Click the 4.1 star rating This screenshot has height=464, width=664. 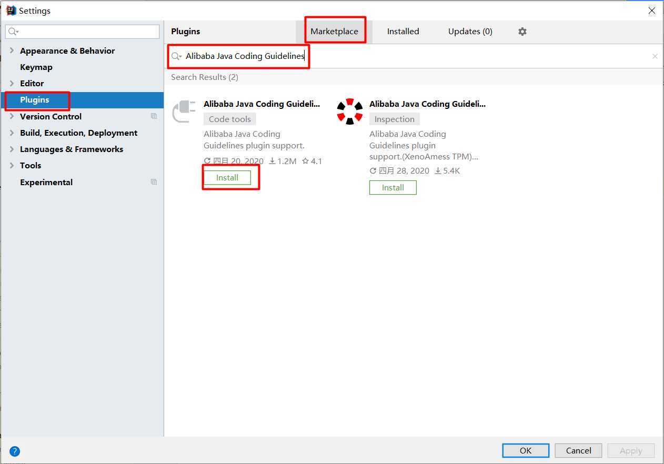312,162
